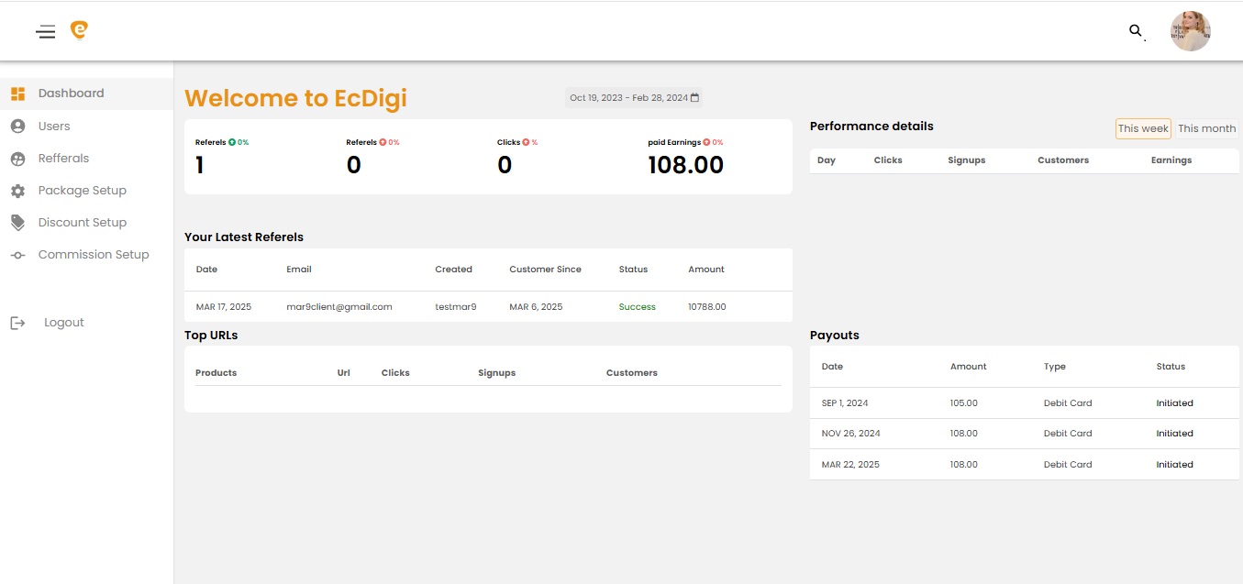Screen dimensions: 1243x584
Task: Click the Payouts section heading
Action: (x=835, y=336)
